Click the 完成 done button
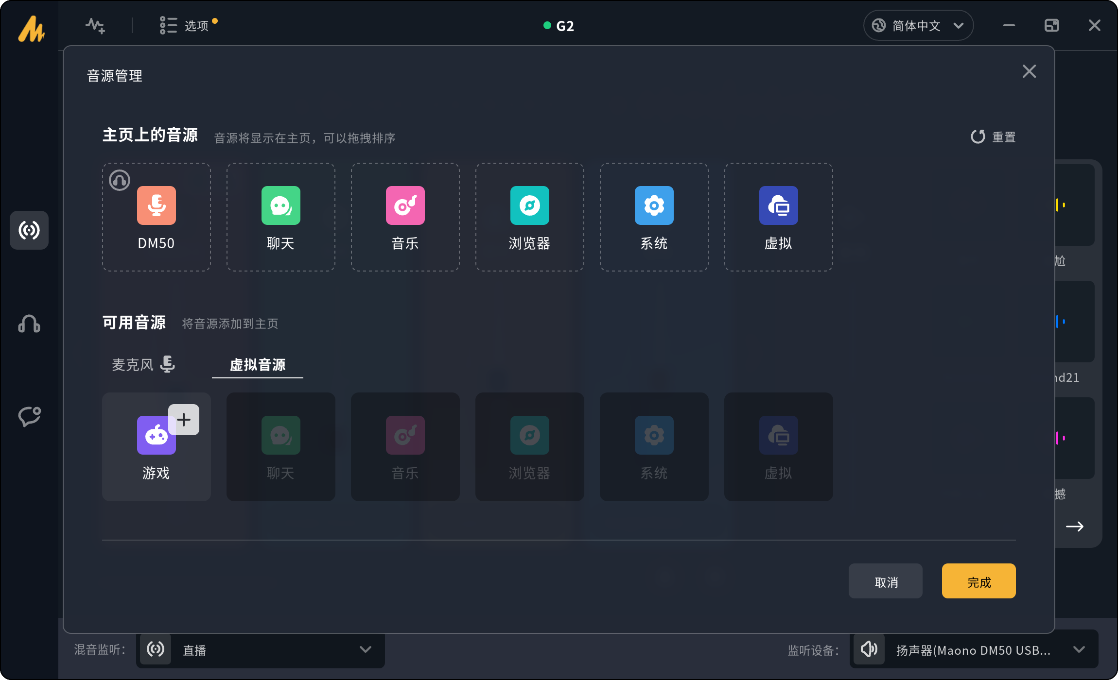The height and width of the screenshot is (680, 1118). tap(978, 581)
